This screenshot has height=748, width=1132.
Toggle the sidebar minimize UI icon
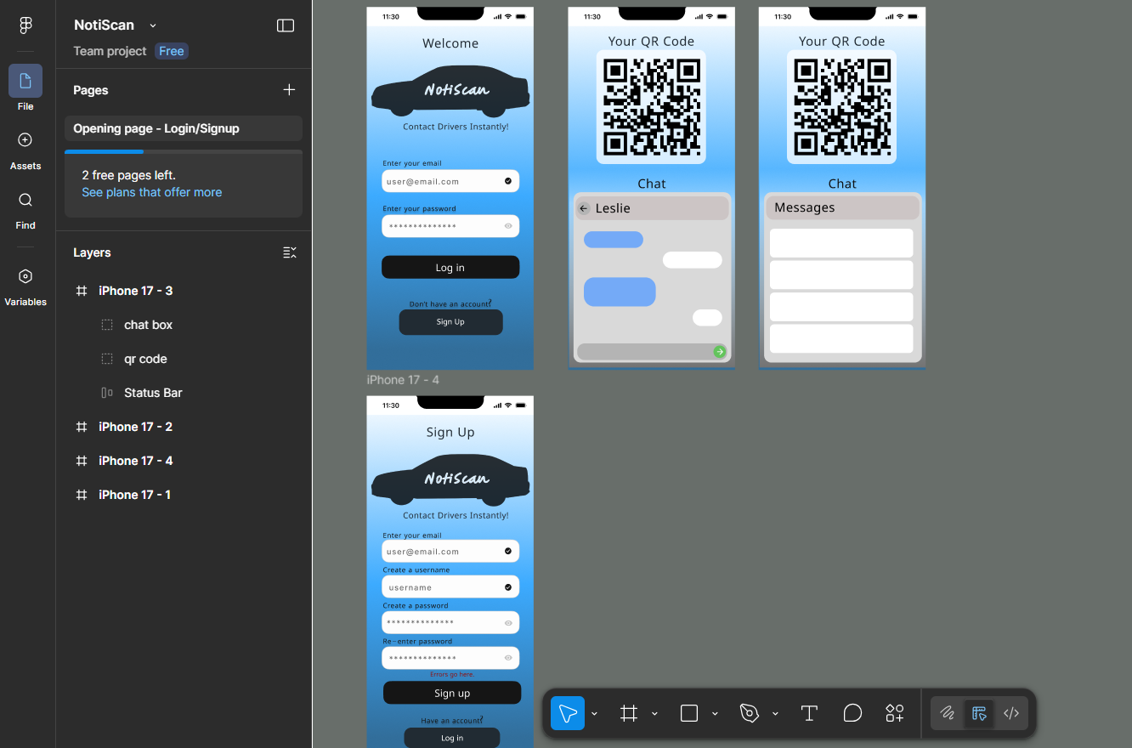point(286,25)
